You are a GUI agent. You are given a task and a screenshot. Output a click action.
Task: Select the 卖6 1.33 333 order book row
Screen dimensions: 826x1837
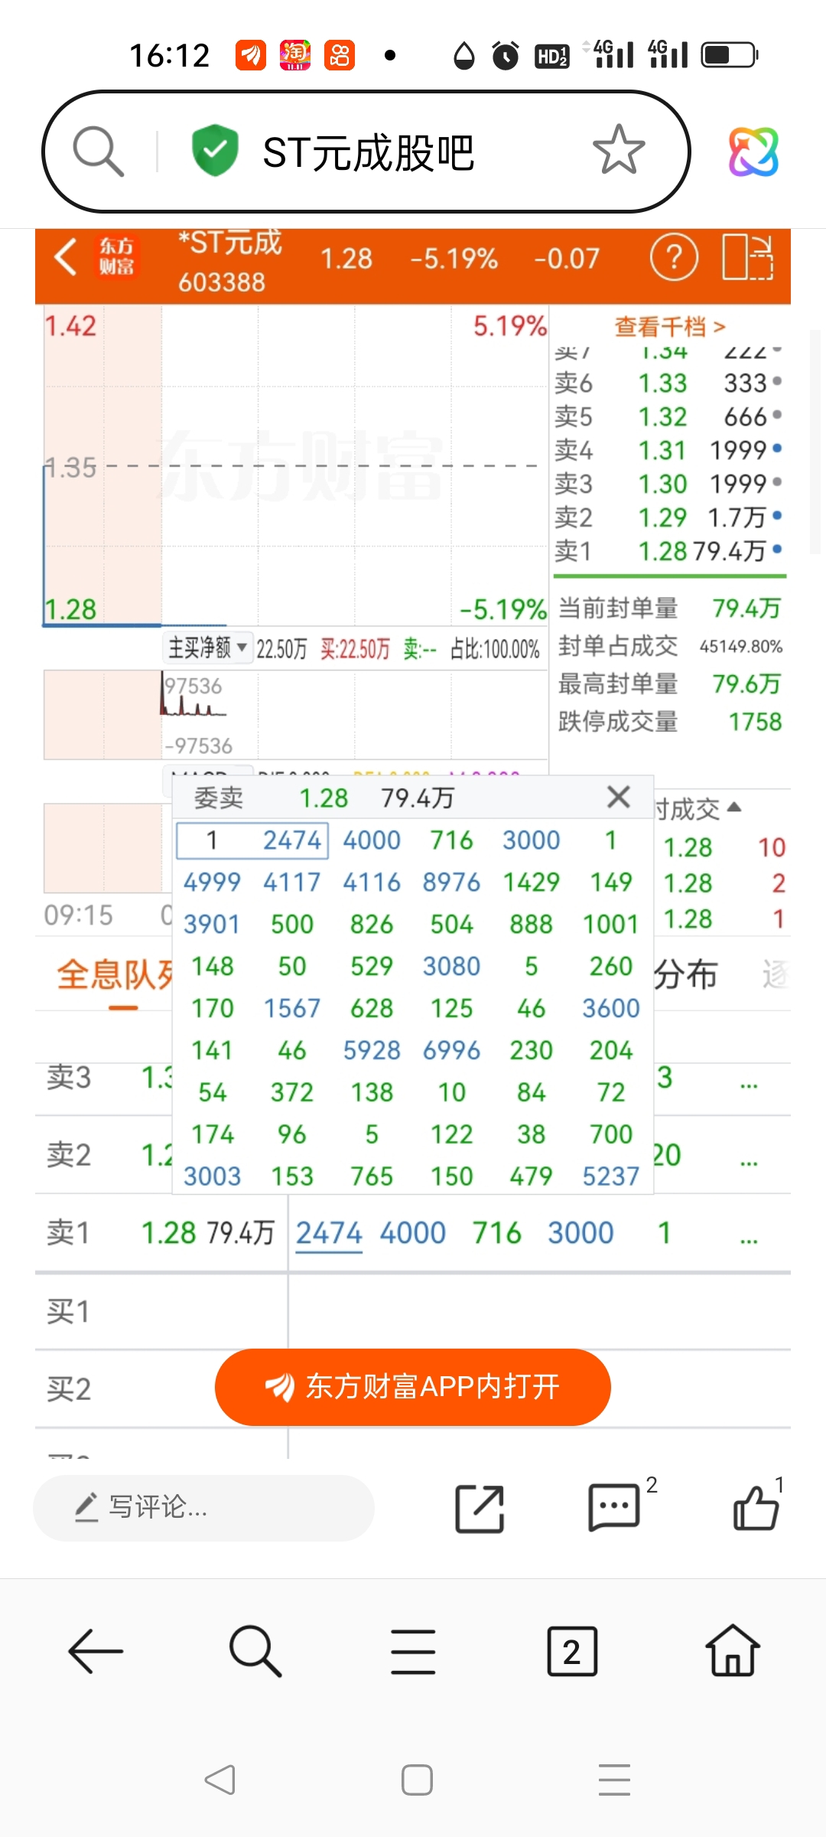(668, 383)
